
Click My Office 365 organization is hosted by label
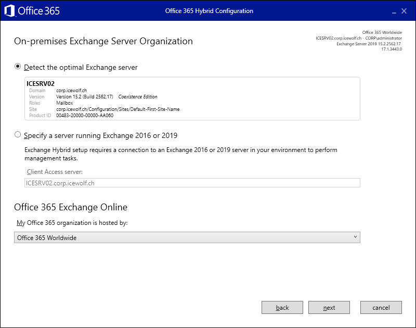pos(72,223)
